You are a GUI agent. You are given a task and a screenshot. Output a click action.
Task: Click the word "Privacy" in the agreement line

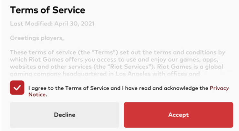(219, 88)
